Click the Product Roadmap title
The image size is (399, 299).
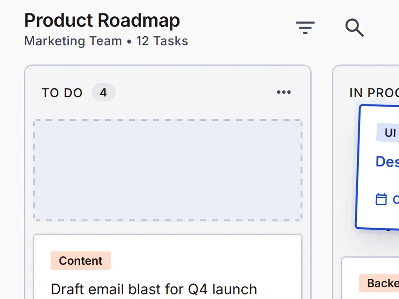coord(102,20)
